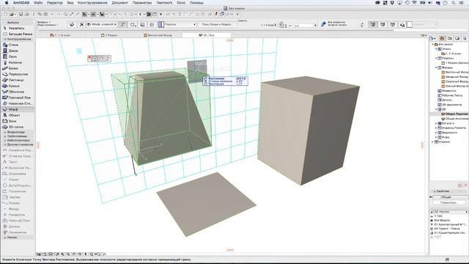Expand the Разное toolbox section

click(5, 238)
